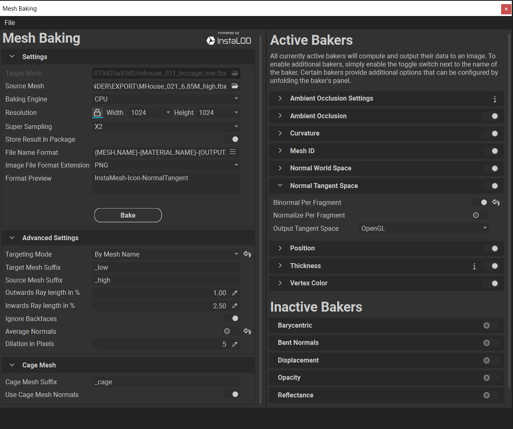Show info for Ambient Occlusion Settings
The image size is (513, 429).
coord(495,99)
